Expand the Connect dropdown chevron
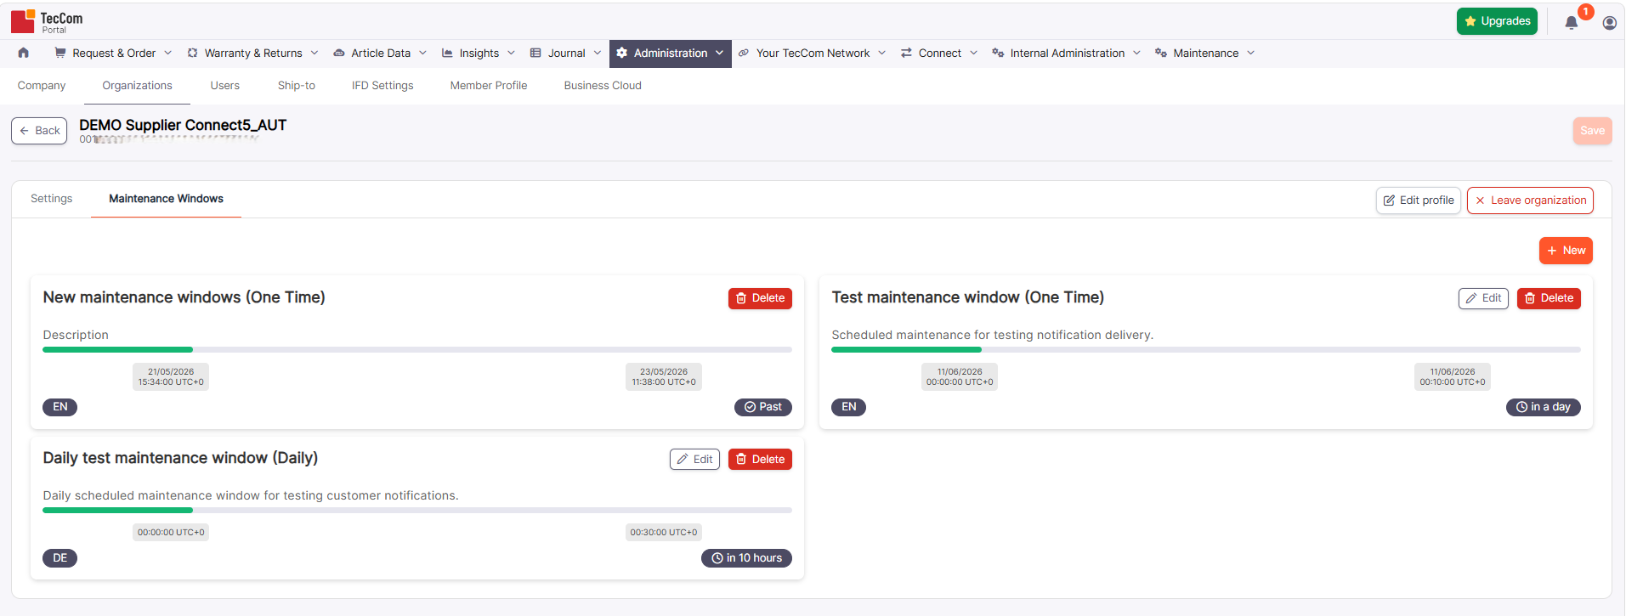The width and height of the screenshot is (1626, 616). pos(973,53)
